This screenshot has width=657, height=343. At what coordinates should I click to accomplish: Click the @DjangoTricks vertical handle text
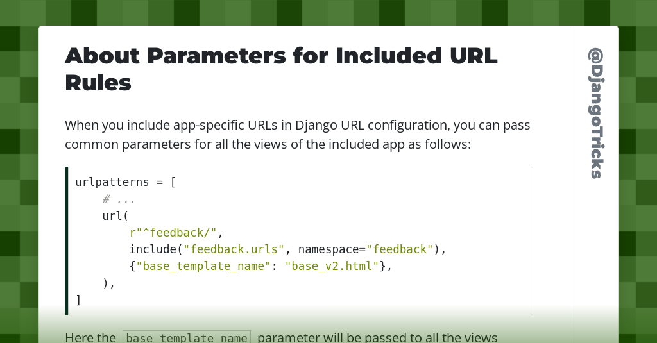coord(596,113)
